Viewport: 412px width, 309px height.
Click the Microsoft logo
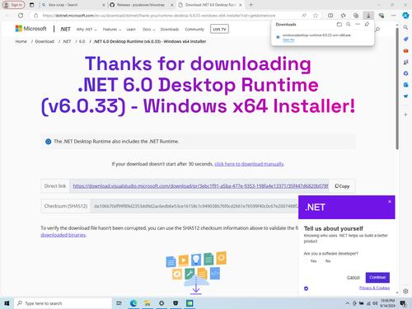tap(30, 29)
